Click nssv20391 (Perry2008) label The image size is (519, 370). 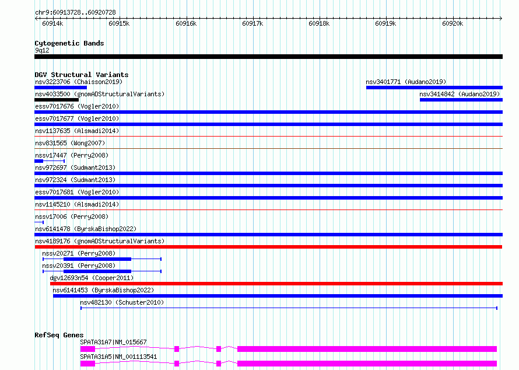coord(79,266)
